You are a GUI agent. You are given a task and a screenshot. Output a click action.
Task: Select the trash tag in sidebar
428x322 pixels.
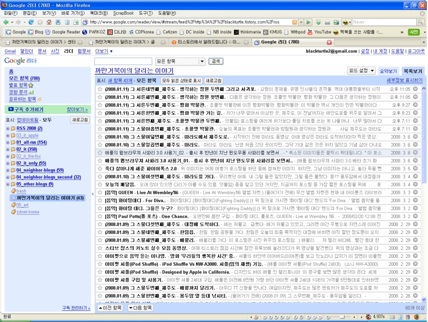[x=21, y=191]
